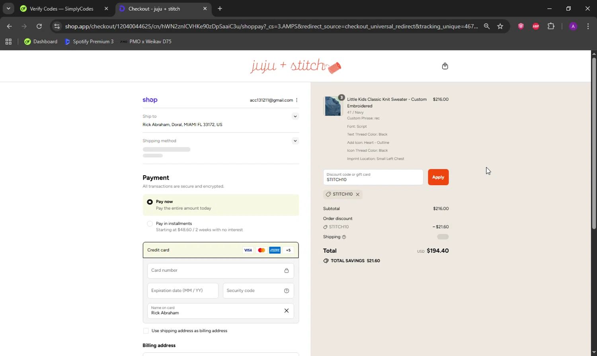Open the zoom magnifier in address bar
Viewport: 597px width, 356px height.
tap(487, 26)
